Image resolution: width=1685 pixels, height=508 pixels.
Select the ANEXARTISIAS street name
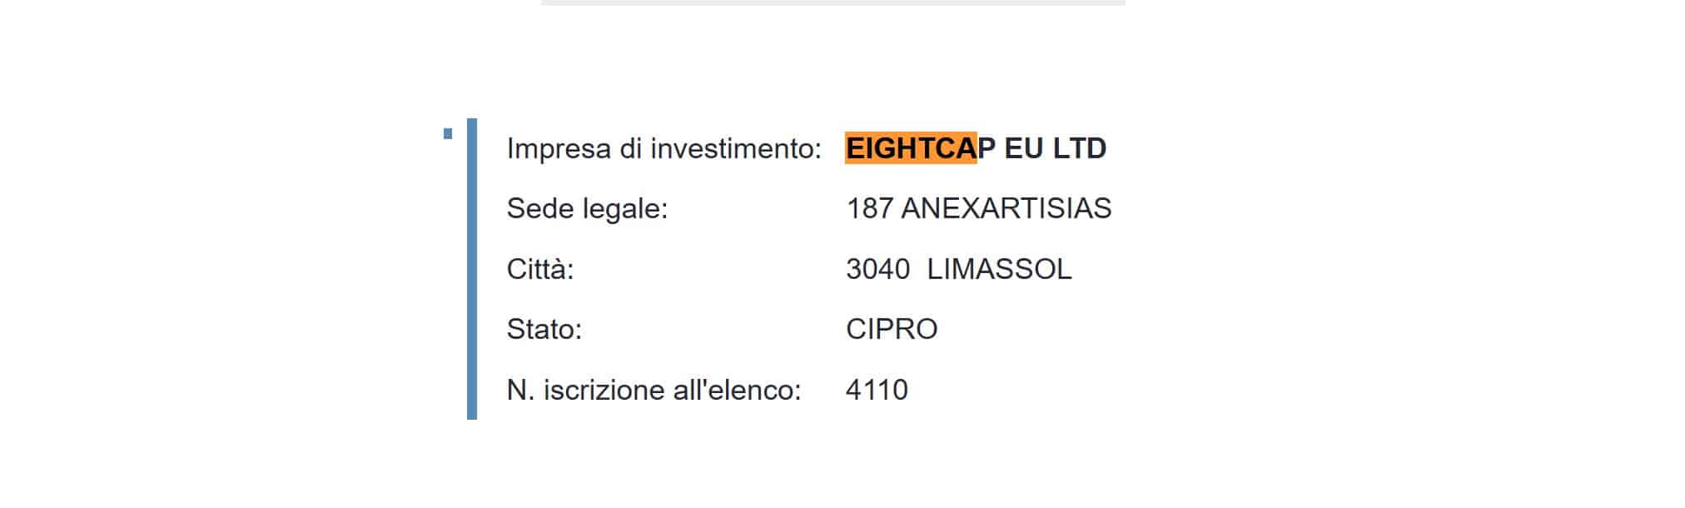[1006, 208]
